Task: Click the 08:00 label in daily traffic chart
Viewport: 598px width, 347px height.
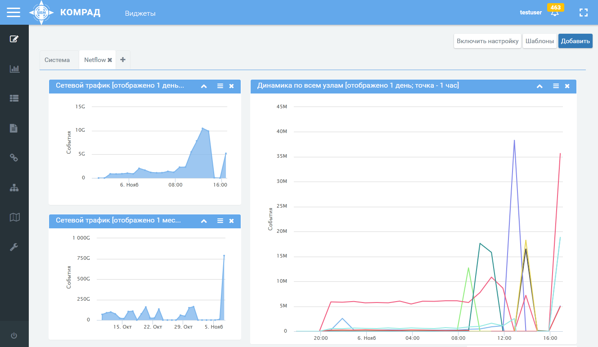Action: (x=175, y=185)
